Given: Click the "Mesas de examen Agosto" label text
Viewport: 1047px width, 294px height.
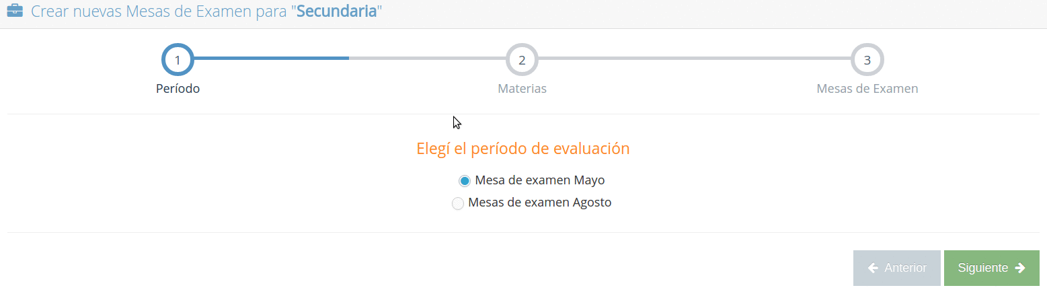Looking at the screenshot, I should pos(540,203).
